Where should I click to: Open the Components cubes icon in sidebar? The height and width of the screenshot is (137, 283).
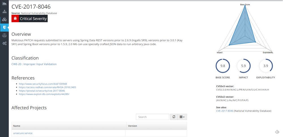[x=4, y=20]
